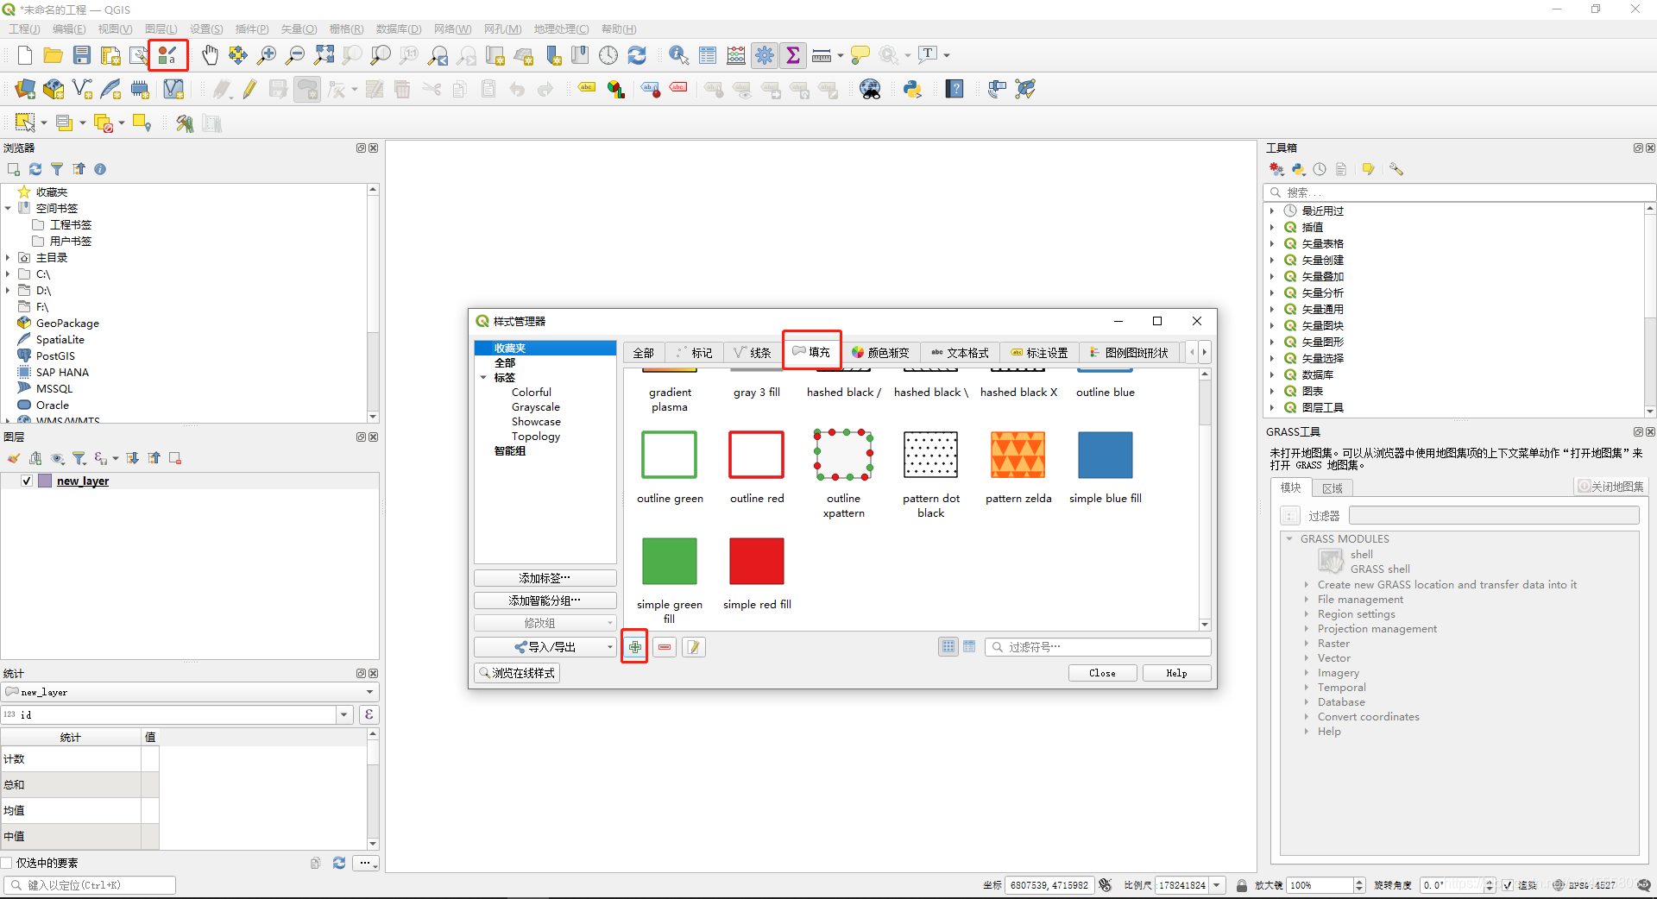Open the id field dropdown

[345, 714]
